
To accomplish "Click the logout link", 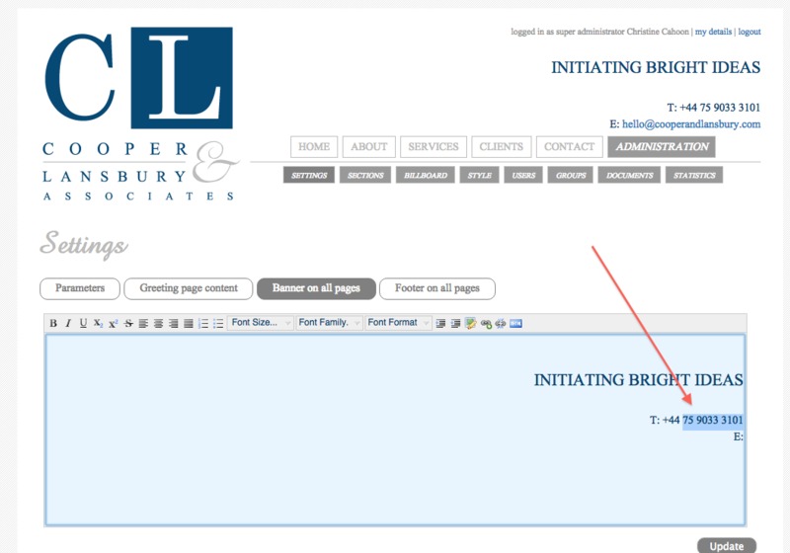I will (x=750, y=32).
